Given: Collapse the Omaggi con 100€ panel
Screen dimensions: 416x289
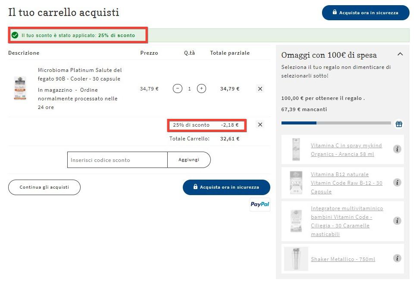Looking at the screenshot, I should pyautogui.click(x=400, y=54).
